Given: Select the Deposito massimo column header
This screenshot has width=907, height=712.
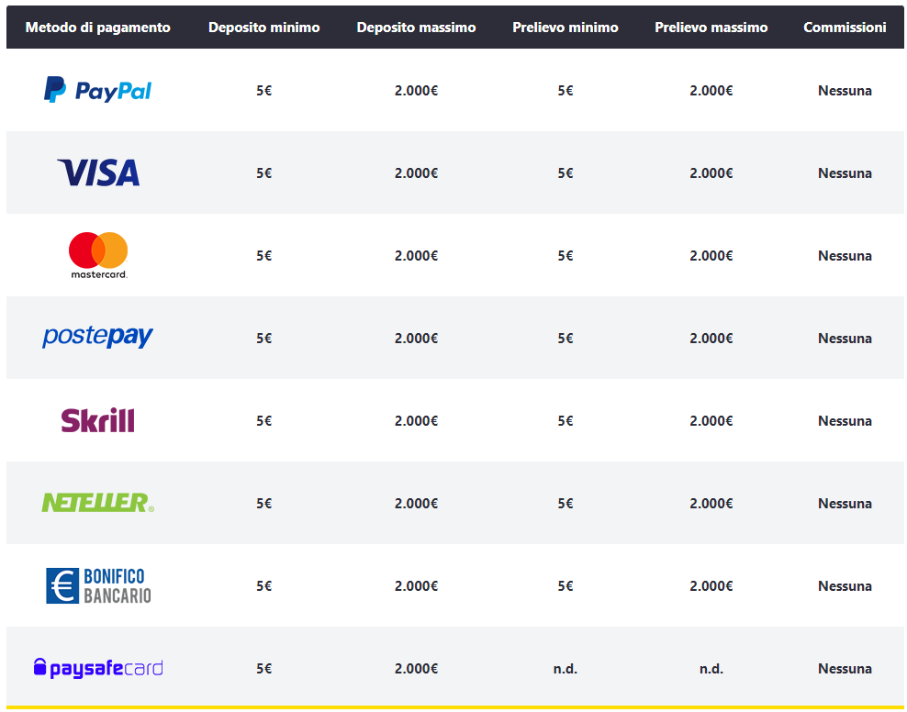Looking at the screenshot, I should tap(416, 28).
